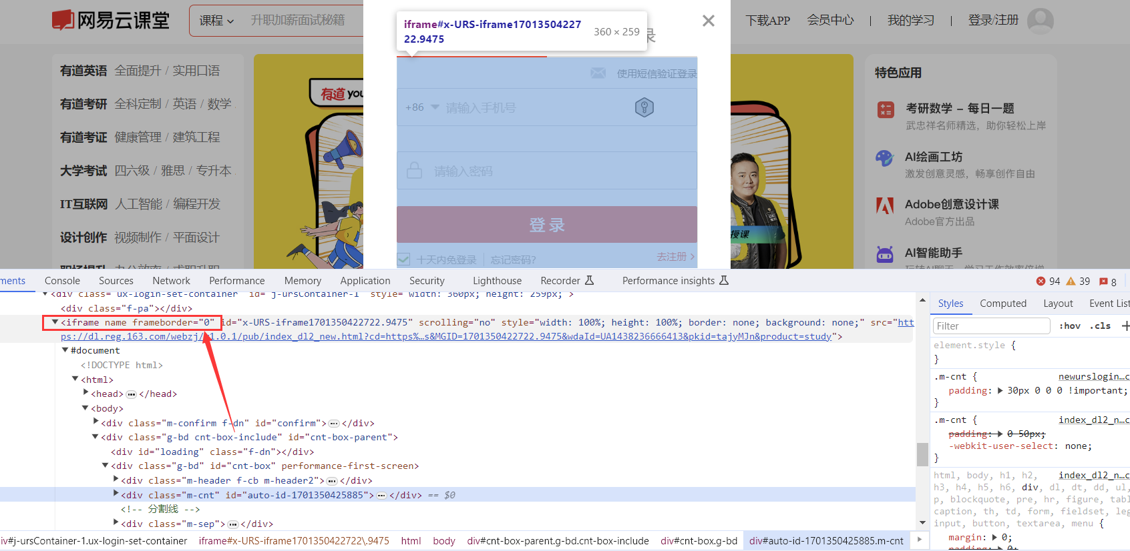Click the 使用短信验证登录 link
This screenshot has height=551, width=1130.
(656, 74)
